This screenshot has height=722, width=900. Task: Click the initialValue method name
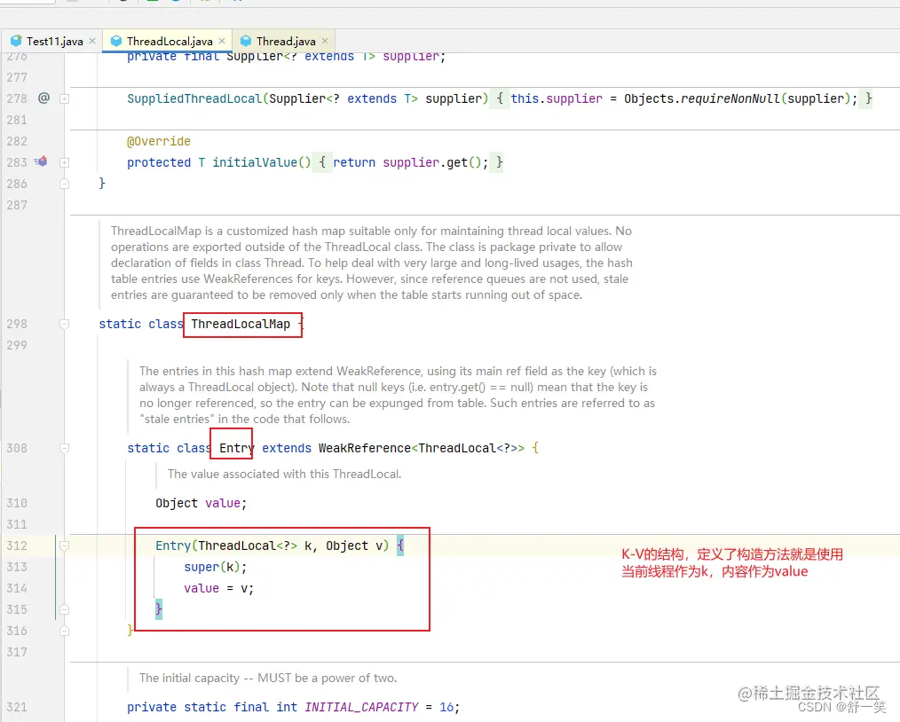(x=255, y=162)
